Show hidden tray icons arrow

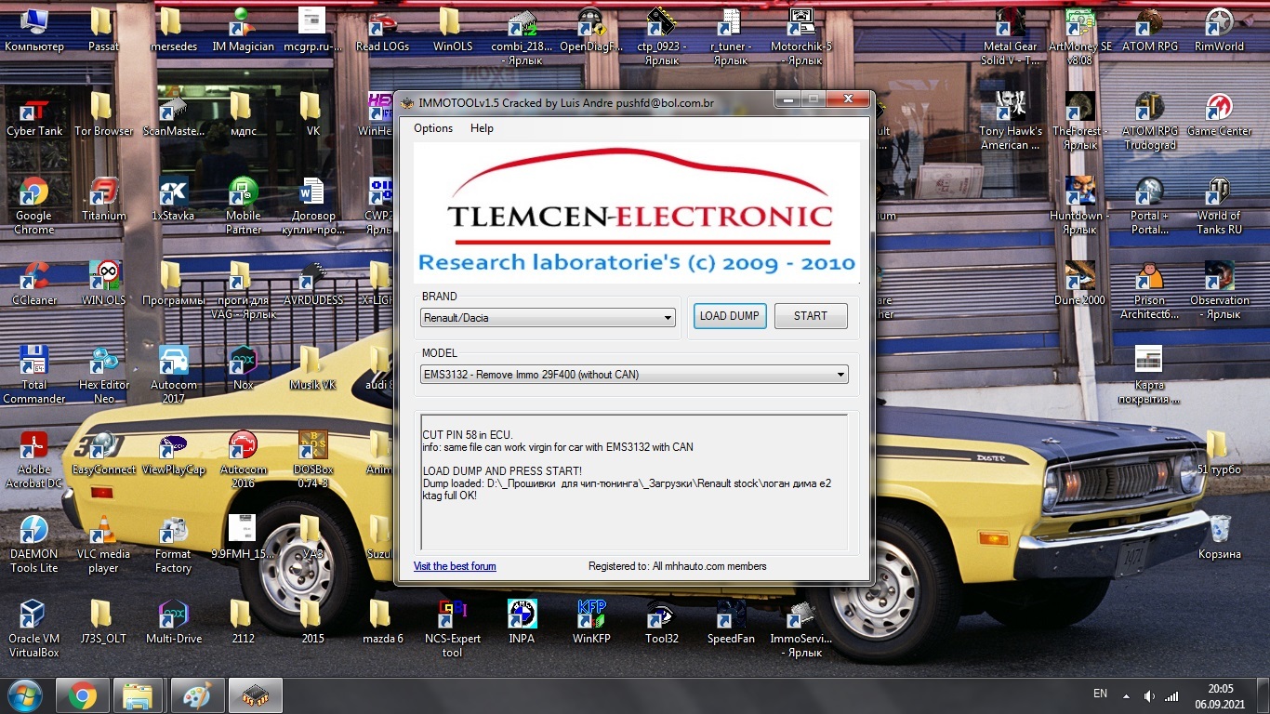(x=1128, y=695)
